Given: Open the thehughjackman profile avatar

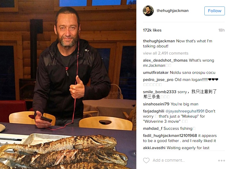Looking at the screenshot, I should (148, 11).
